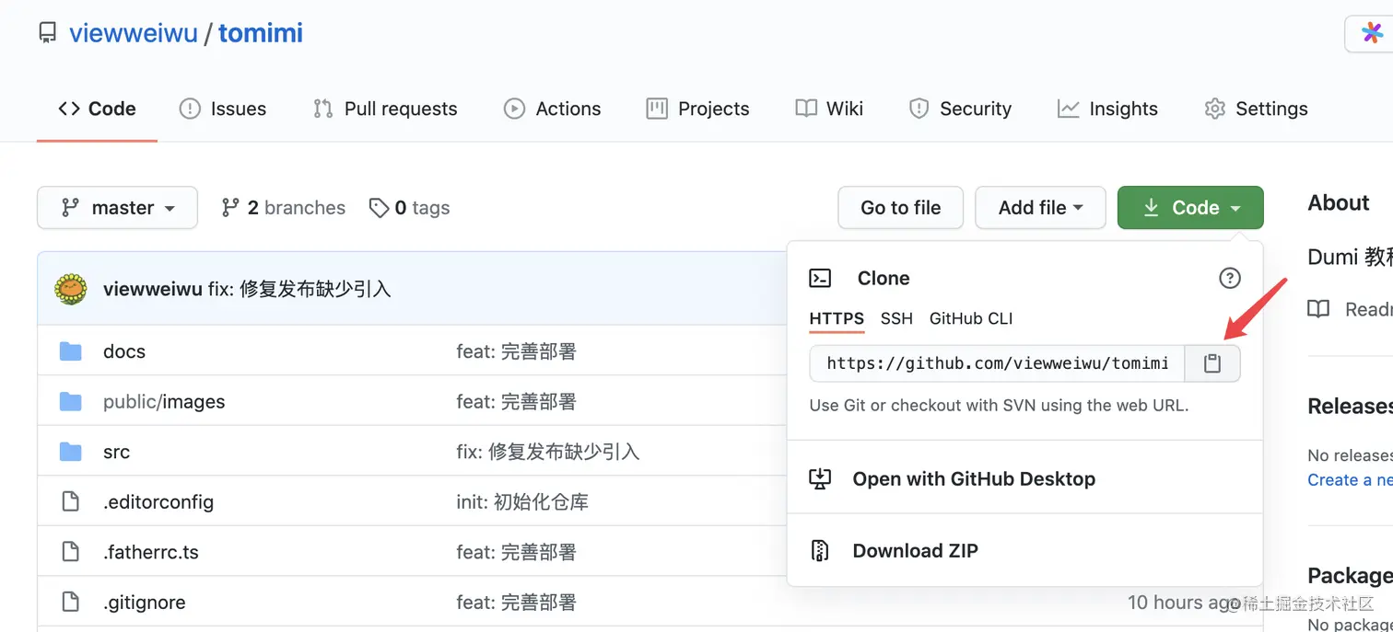The height and width of the screenshot is (632, 1393).
Task: Click the Create a new release link
Action: tap(1350, 479)
